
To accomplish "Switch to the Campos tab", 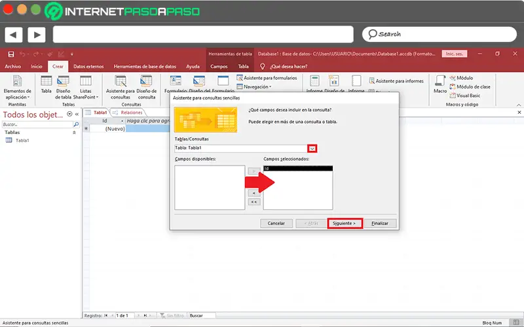I will 219,67.
